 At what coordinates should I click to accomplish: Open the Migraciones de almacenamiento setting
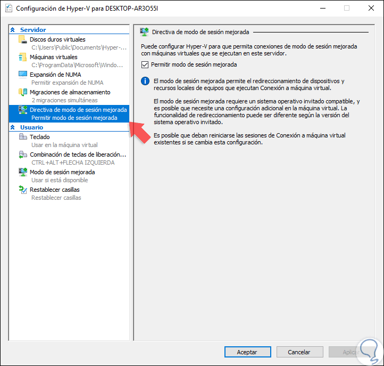[69, 96]
